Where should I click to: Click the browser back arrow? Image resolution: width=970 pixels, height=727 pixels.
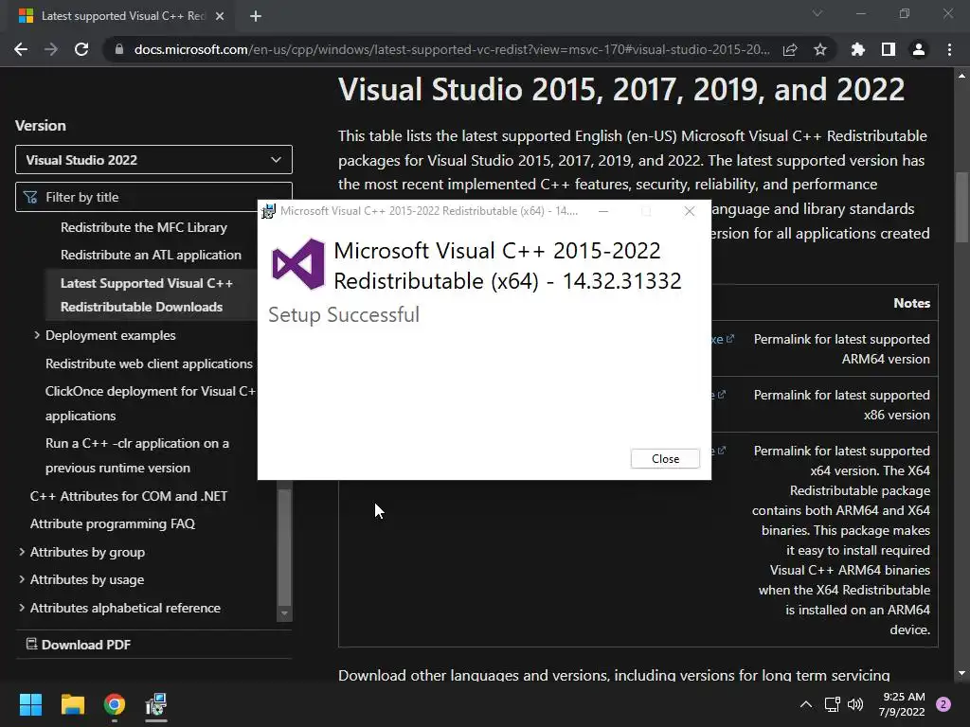21,49
